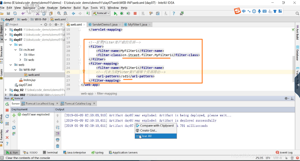Toggle the 2: Favorites side tool window
The image size is (300, 161).
pos(1,138)
